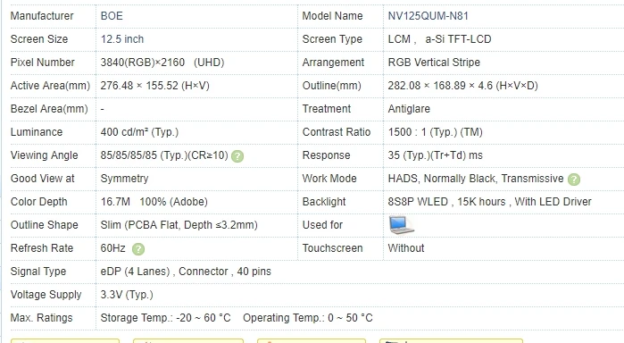Image resolution: width=624 pixels, height=343 pixels.
Task: Click the Max. Ratings label
Action: point(41,318)
